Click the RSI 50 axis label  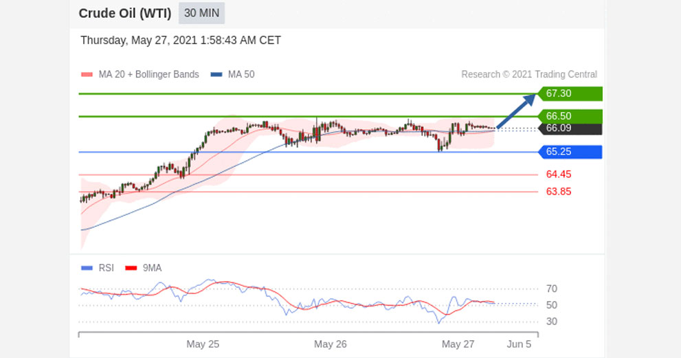point(552,305)
